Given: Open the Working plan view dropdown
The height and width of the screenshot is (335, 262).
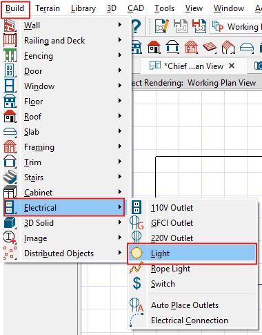Looking at the screenshot, I should pyautogui.click(x=236, y=26).
